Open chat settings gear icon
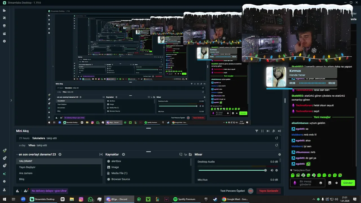 (336, 183)
